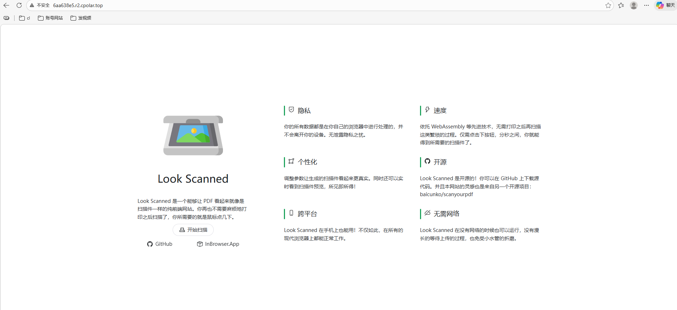Image resolution: width=677 pixels, height=310 pixels.
Task: Expand the 发视频 bookmarks folder
Action: click(x=81, y=18)
